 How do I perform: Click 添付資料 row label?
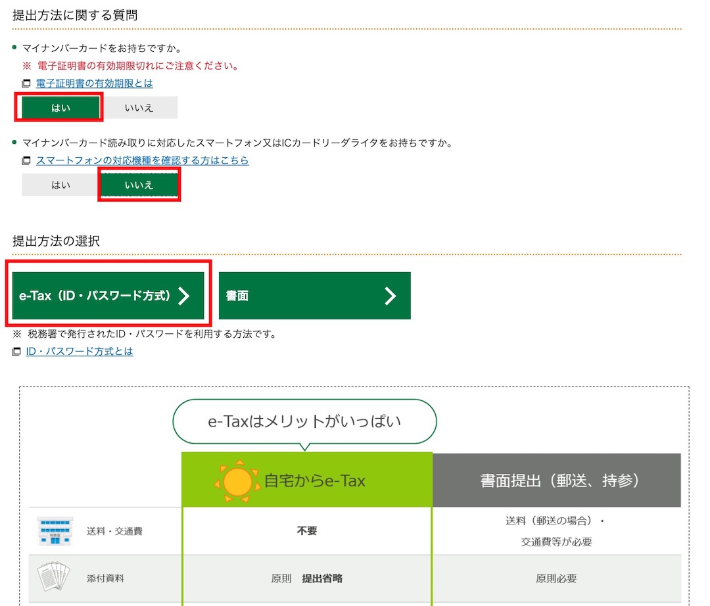pyautogui.click(x=105, y=578)
